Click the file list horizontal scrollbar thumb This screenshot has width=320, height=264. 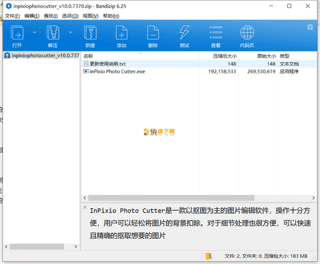pos(171,198)
